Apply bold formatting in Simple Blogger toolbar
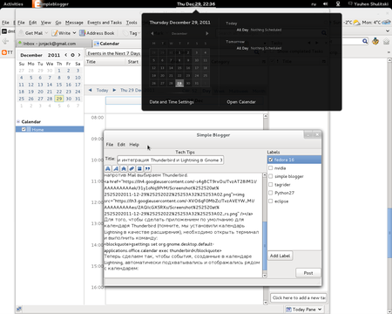392x314 pixels. pyautogui.click(x=108, y=168)
